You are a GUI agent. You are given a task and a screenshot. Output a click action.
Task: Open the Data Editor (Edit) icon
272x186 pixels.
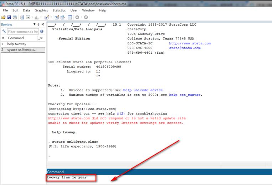point(57,17)
